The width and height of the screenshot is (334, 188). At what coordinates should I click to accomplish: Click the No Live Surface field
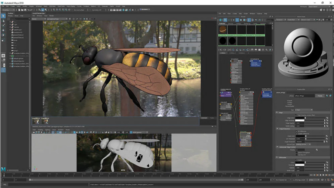79,10
